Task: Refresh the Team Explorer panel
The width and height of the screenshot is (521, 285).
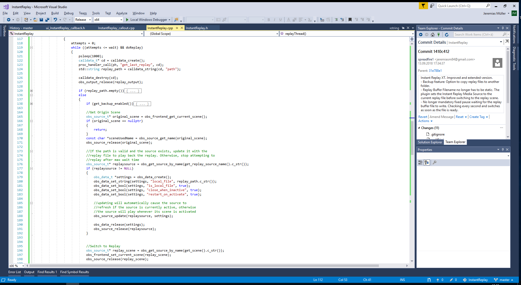Action: coord(447,35)
